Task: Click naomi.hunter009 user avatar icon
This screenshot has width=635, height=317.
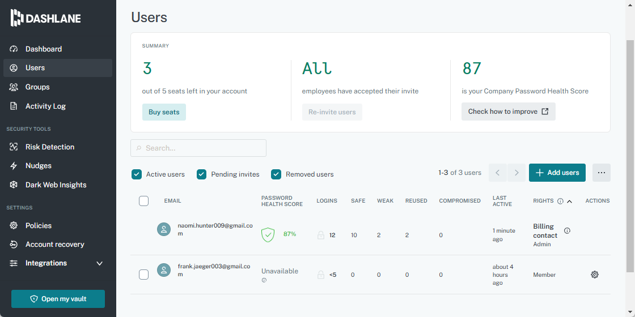Action: click(164, 229)
